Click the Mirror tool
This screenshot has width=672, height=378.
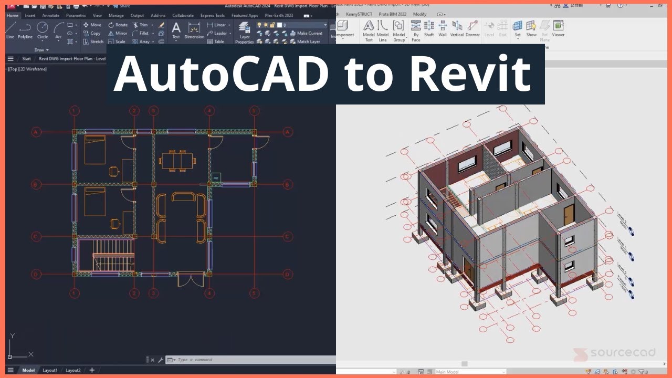coord(118,33)
